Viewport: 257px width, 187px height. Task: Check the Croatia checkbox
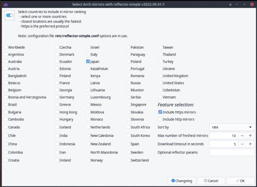click(5, 160)
